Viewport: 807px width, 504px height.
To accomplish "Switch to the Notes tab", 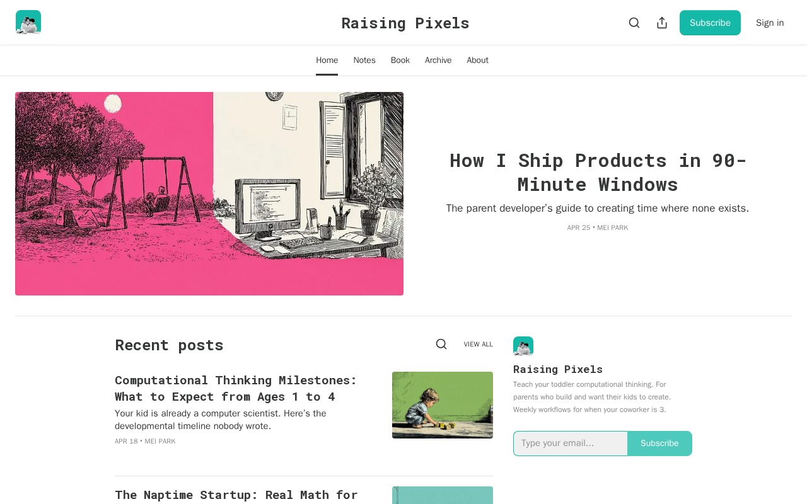I will coord(364,60).
